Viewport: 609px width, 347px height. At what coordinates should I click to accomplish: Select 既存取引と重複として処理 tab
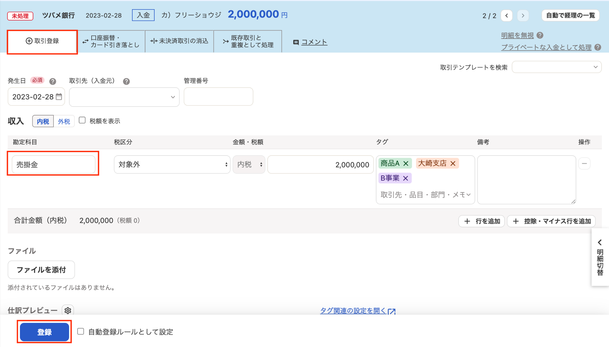click(x=248, y=41)
